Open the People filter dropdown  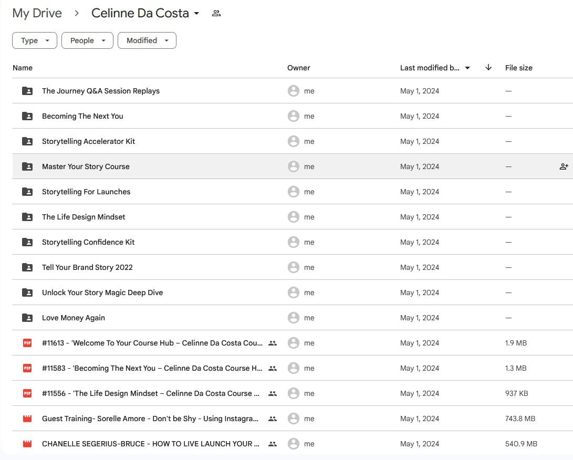point(87,40)
